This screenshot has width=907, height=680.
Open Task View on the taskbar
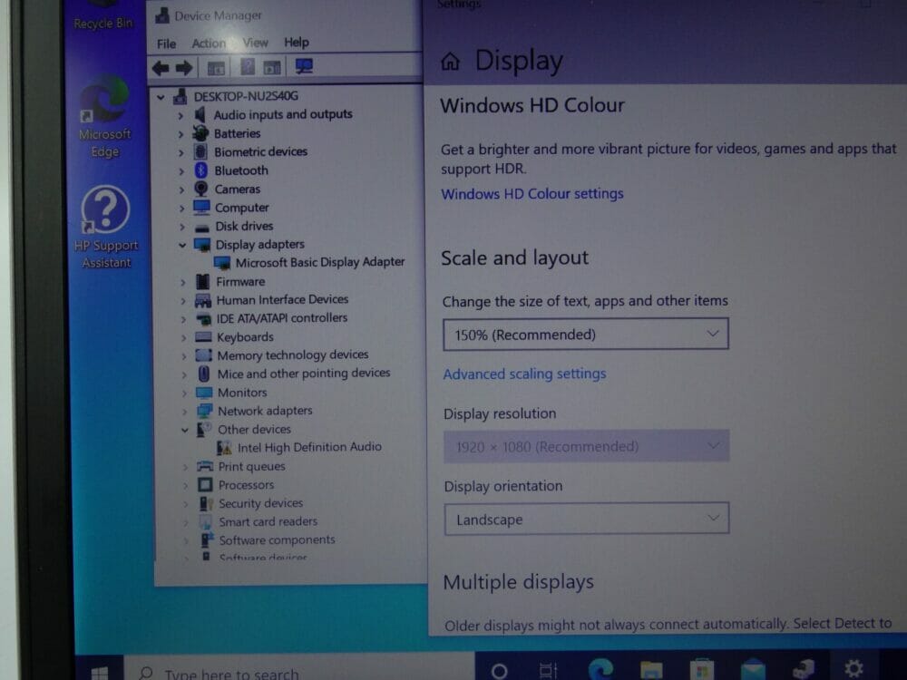[x=547, y=671]
